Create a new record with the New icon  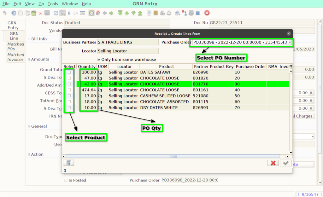coord(21,13)
